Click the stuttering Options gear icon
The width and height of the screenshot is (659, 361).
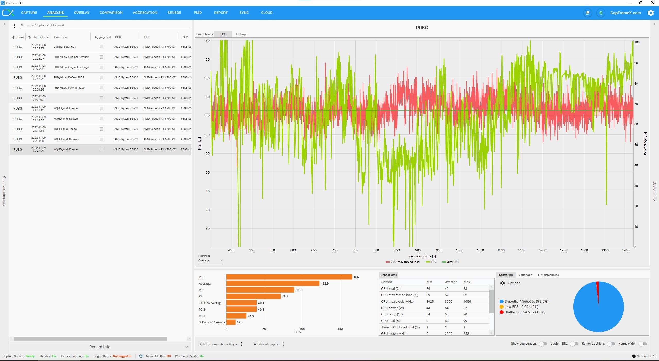pos(502,283)
